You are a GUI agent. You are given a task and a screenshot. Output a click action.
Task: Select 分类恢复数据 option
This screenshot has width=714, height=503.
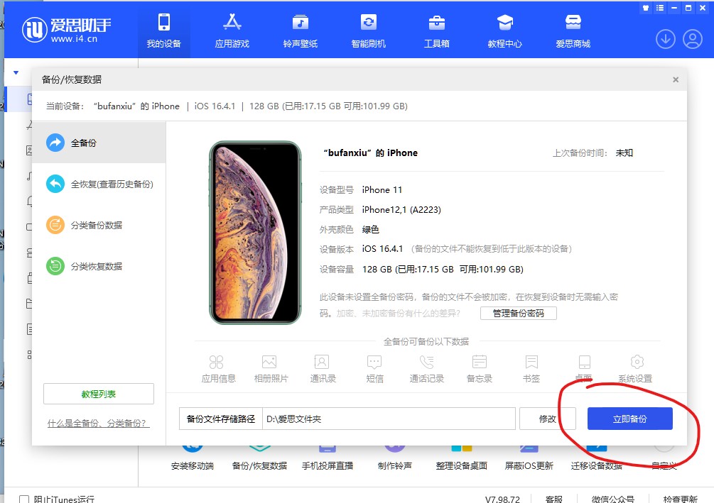tap(99, 266)
